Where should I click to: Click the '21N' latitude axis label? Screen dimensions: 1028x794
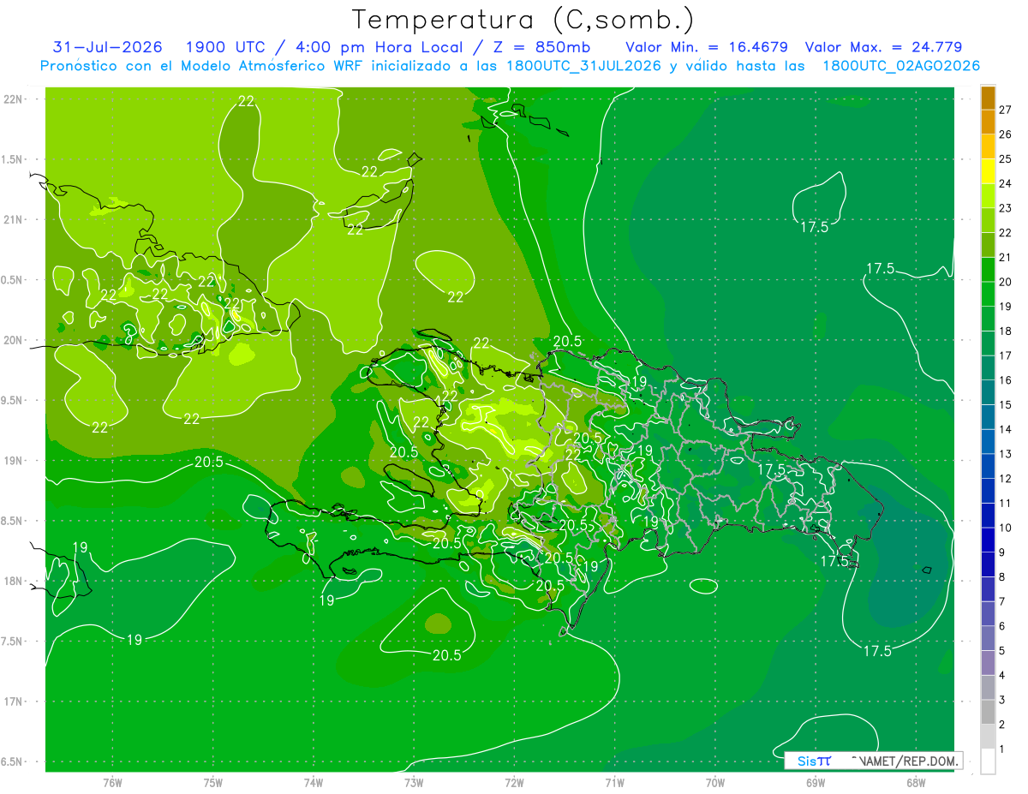click(13, 219)
